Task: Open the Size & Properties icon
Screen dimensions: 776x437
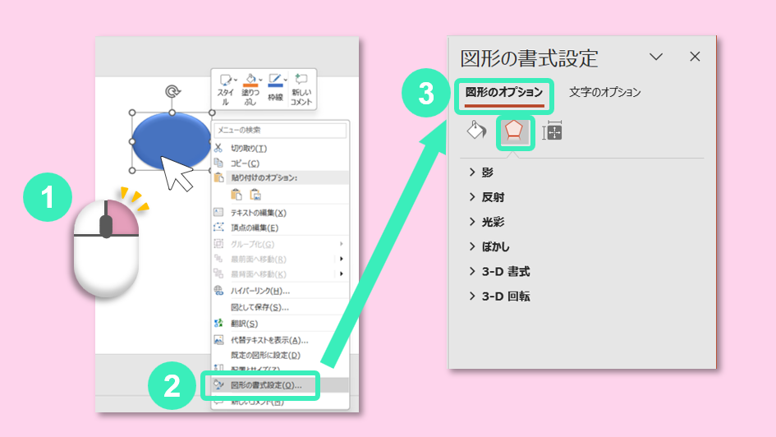Action: (553, 131)
